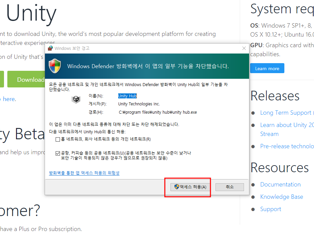The image size is (314, 235).
Task: Open the Knowledge Base resource link
Action: coord(282,197)
